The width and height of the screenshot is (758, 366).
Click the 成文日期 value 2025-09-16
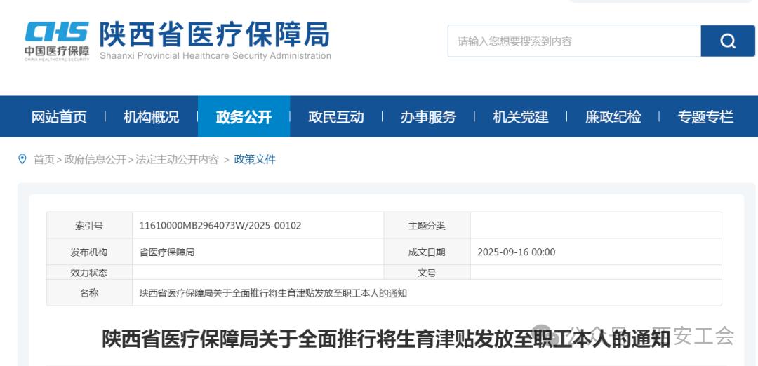coord(516,252)
